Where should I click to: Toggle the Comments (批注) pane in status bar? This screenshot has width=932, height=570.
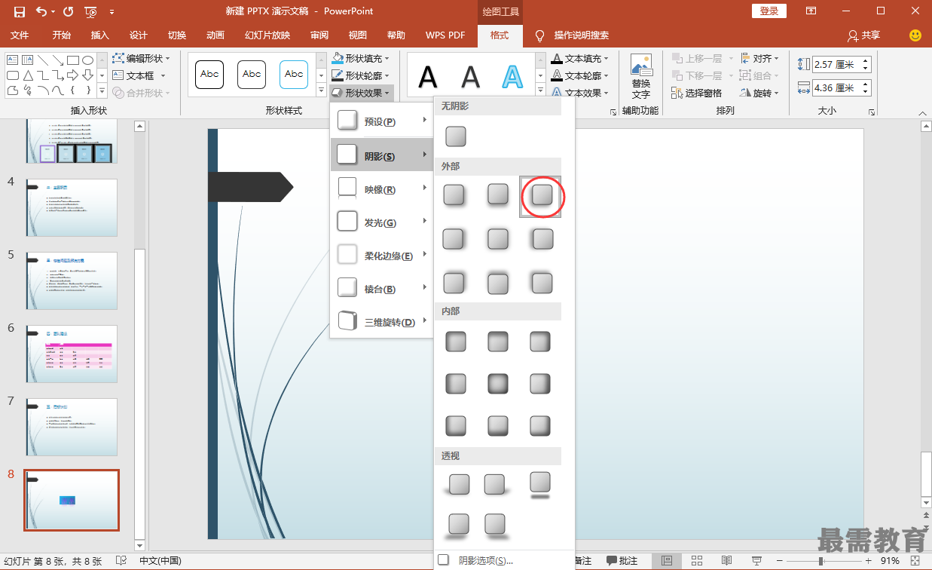point(622,561)
